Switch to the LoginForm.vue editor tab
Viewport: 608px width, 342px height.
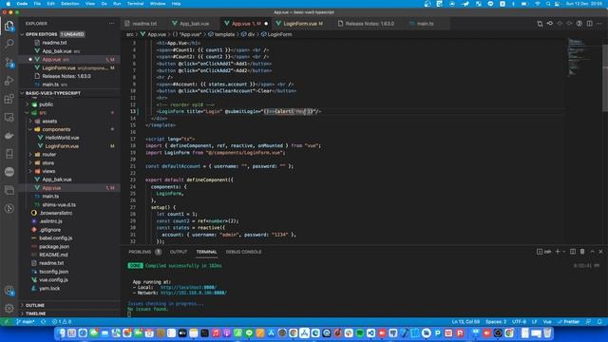pyautogui.click(x=299, y=24)
